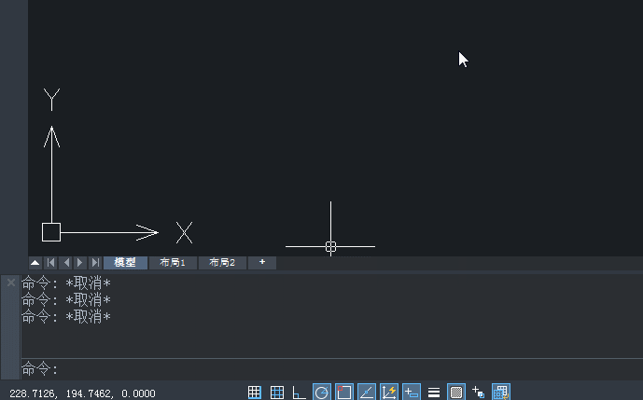
Task: Enable ortho mode in status bar
Action: [299, 393]
